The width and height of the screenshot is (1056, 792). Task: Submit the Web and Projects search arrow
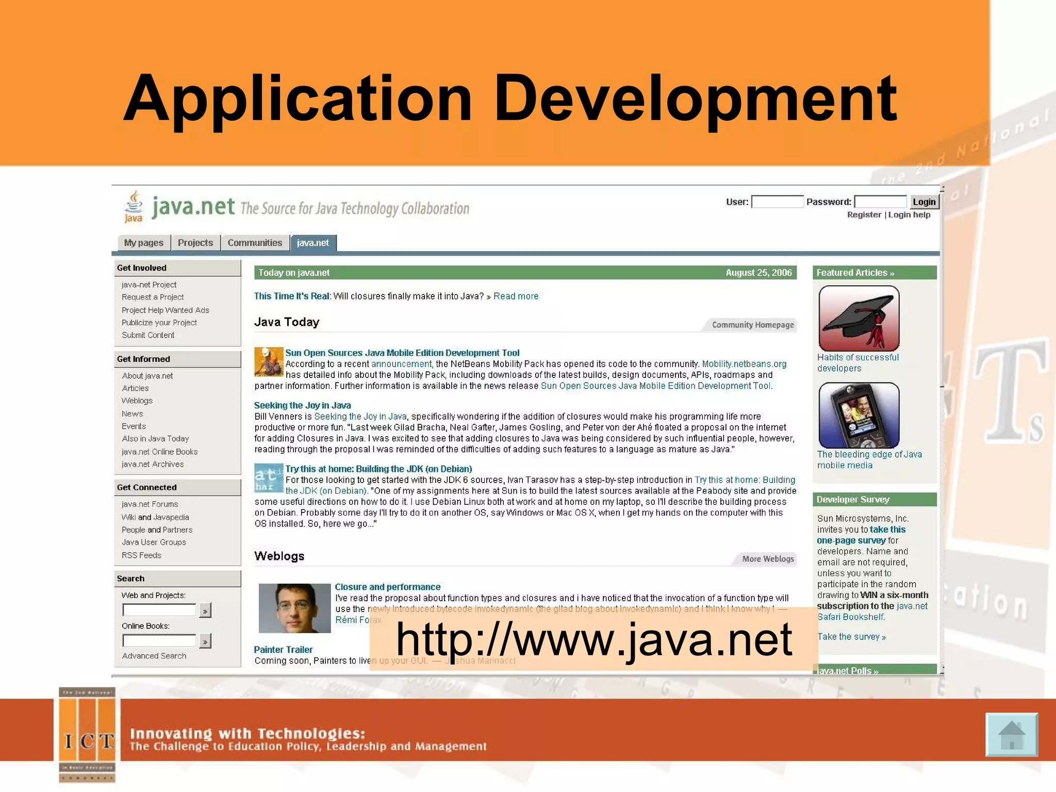coord(205,611)
